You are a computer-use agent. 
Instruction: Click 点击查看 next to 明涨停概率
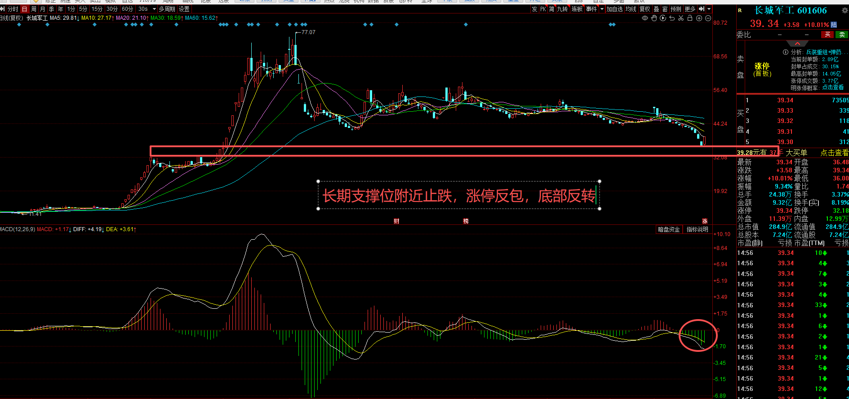(x=833, y=88)
